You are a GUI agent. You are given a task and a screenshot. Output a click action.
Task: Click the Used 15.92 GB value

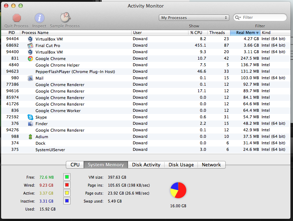click(x=47, y=209)
